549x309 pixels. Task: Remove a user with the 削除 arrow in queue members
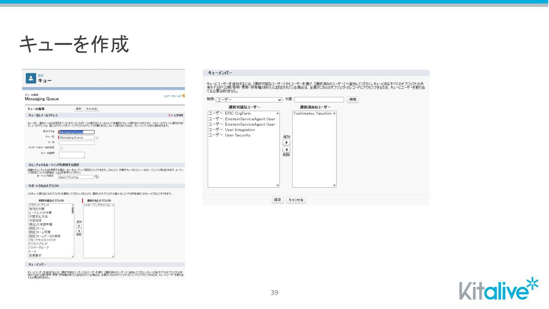(x=286, y=150)
